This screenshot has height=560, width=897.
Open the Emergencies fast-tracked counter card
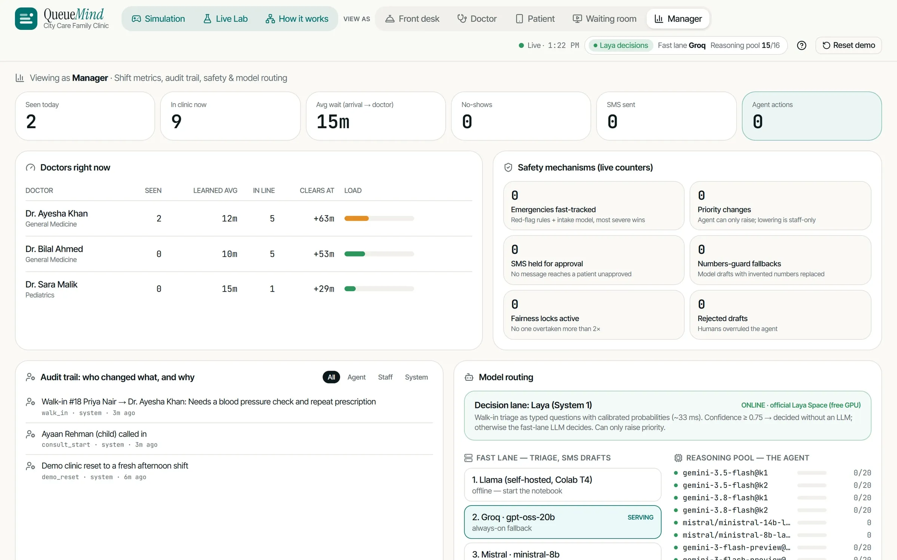(594, 206)
